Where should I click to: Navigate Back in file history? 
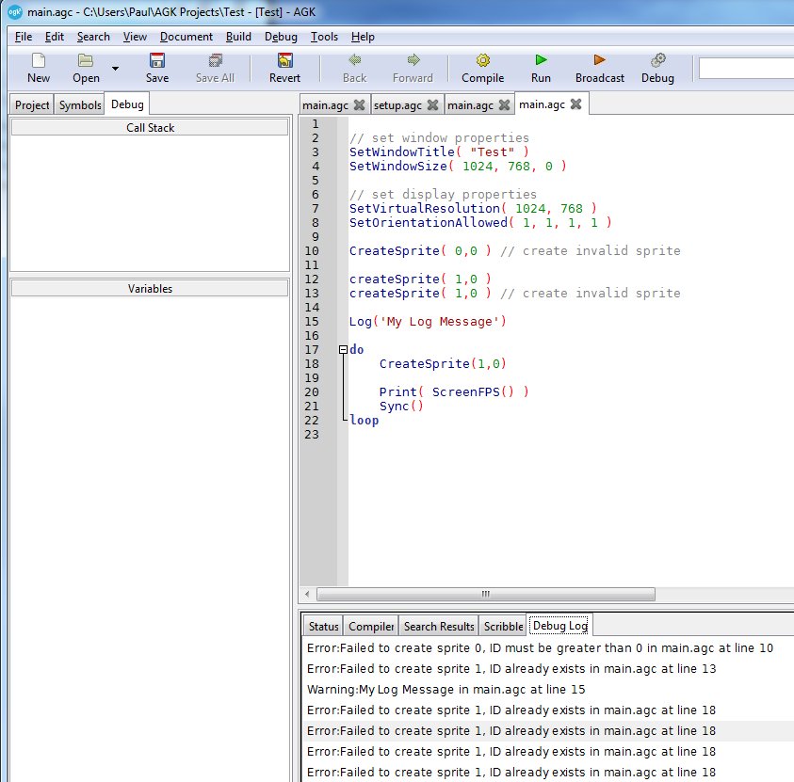[x=353, y=68]
